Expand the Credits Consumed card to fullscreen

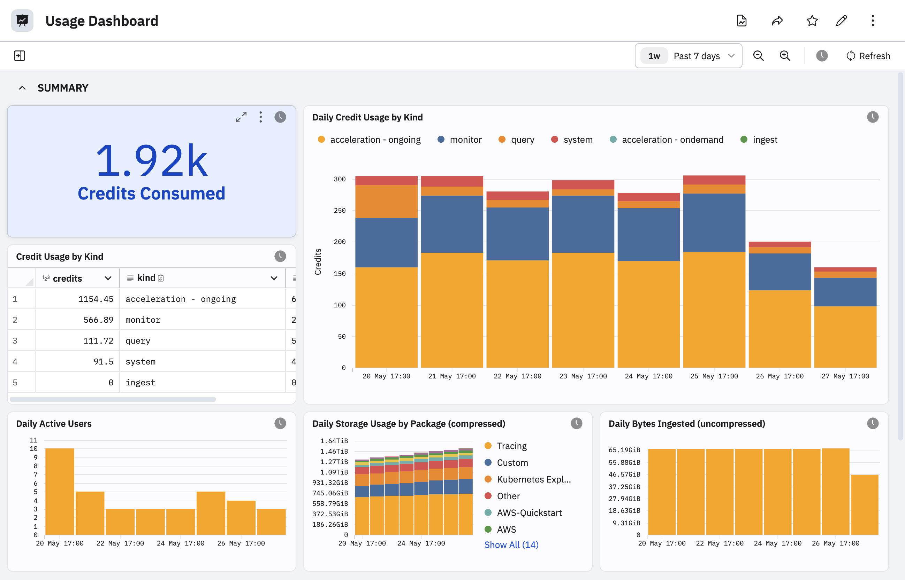coord(241,117)
